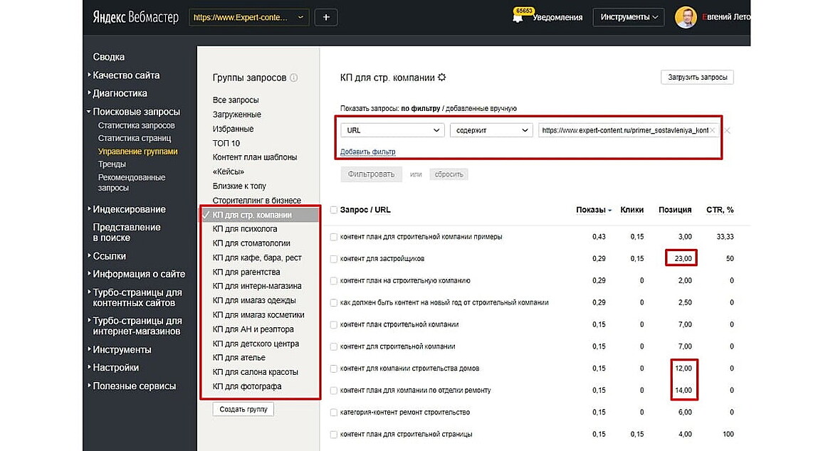Select the query 'контент для застройщиков' checkbox
Viewport: 833px width, 451px height.
tap(333, 258)
